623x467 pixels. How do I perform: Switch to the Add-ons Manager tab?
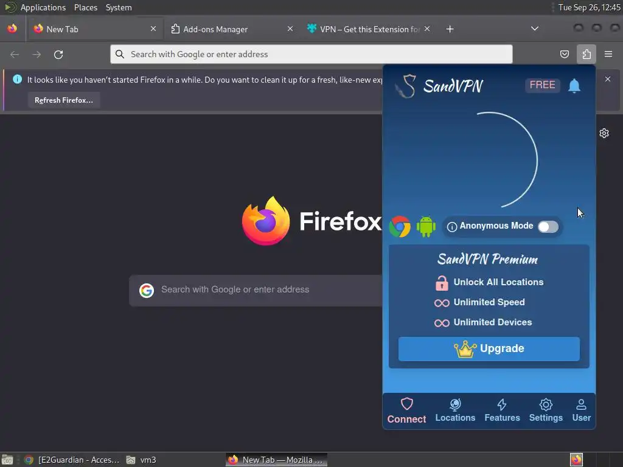pos(232,29)
